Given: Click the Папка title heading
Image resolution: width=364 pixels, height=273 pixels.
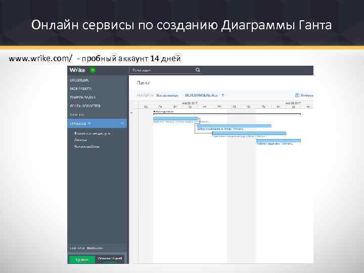Looking at the screenshot, I should (143, 83).
